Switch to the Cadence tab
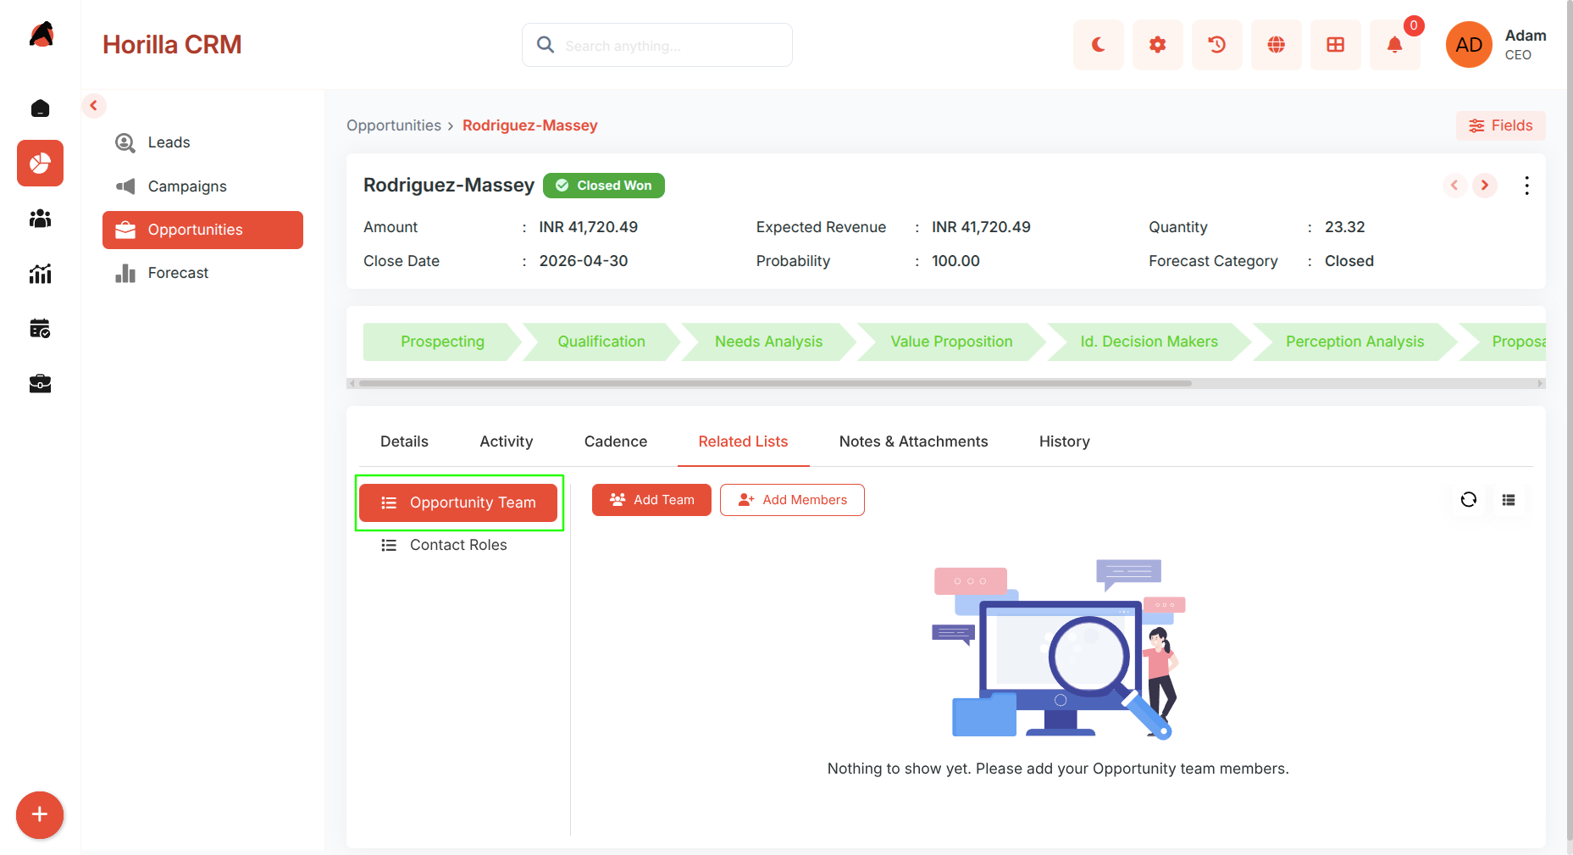 616,441
